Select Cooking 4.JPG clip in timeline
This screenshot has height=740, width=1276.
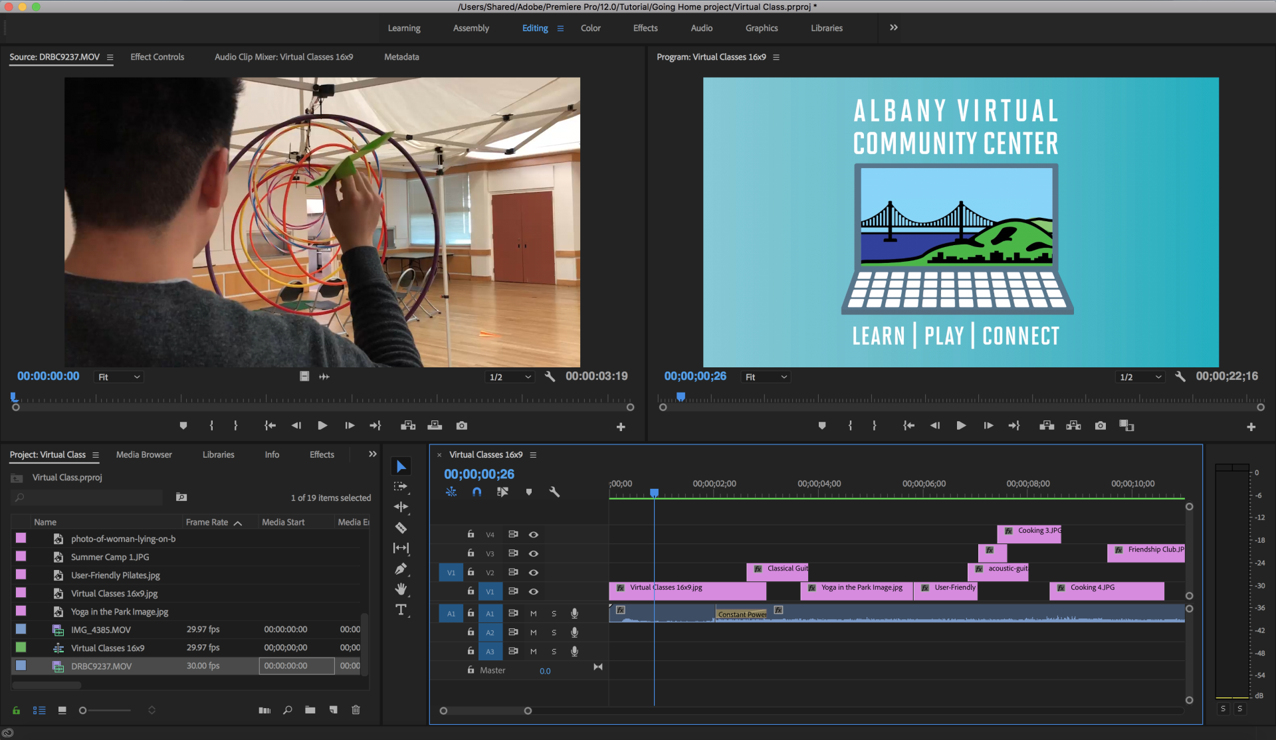[x=1107, y=591]
